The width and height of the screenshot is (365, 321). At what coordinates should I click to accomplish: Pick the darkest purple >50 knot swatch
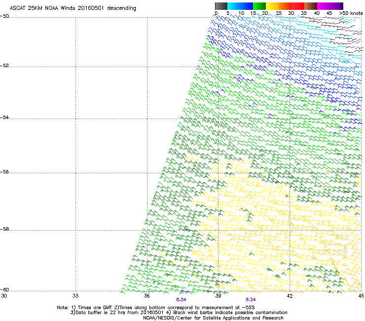342,6
